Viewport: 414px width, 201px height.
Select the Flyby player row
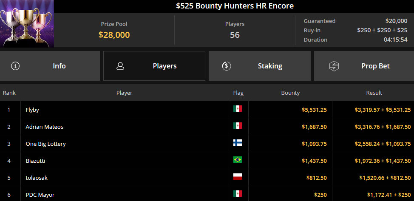(207, 110)
